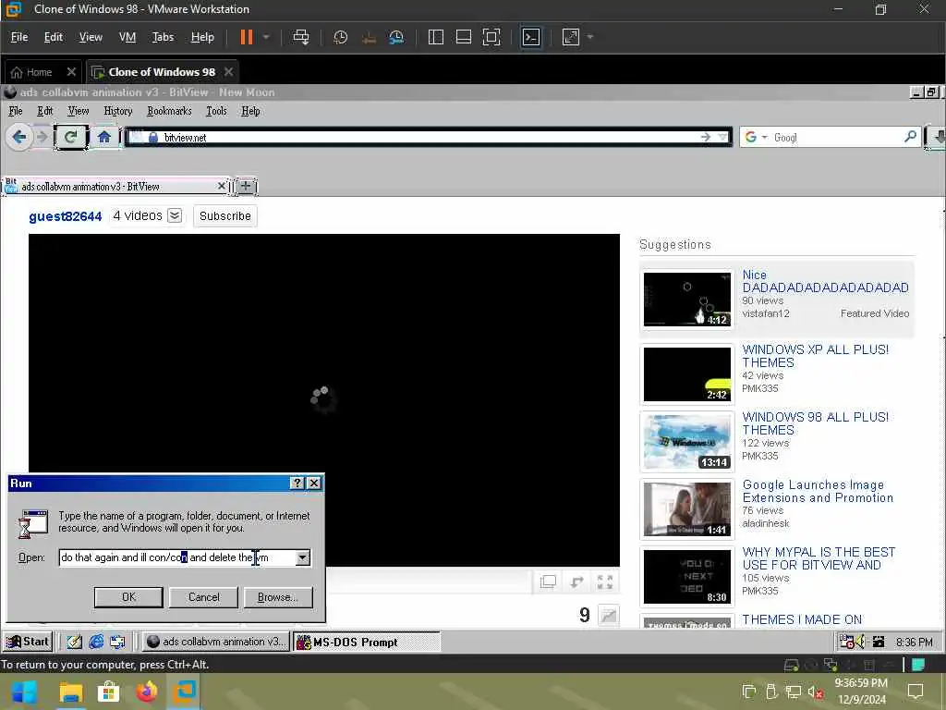Click the Run dialog help question mark
946x710 pixels.
click(x=297, y=483)
